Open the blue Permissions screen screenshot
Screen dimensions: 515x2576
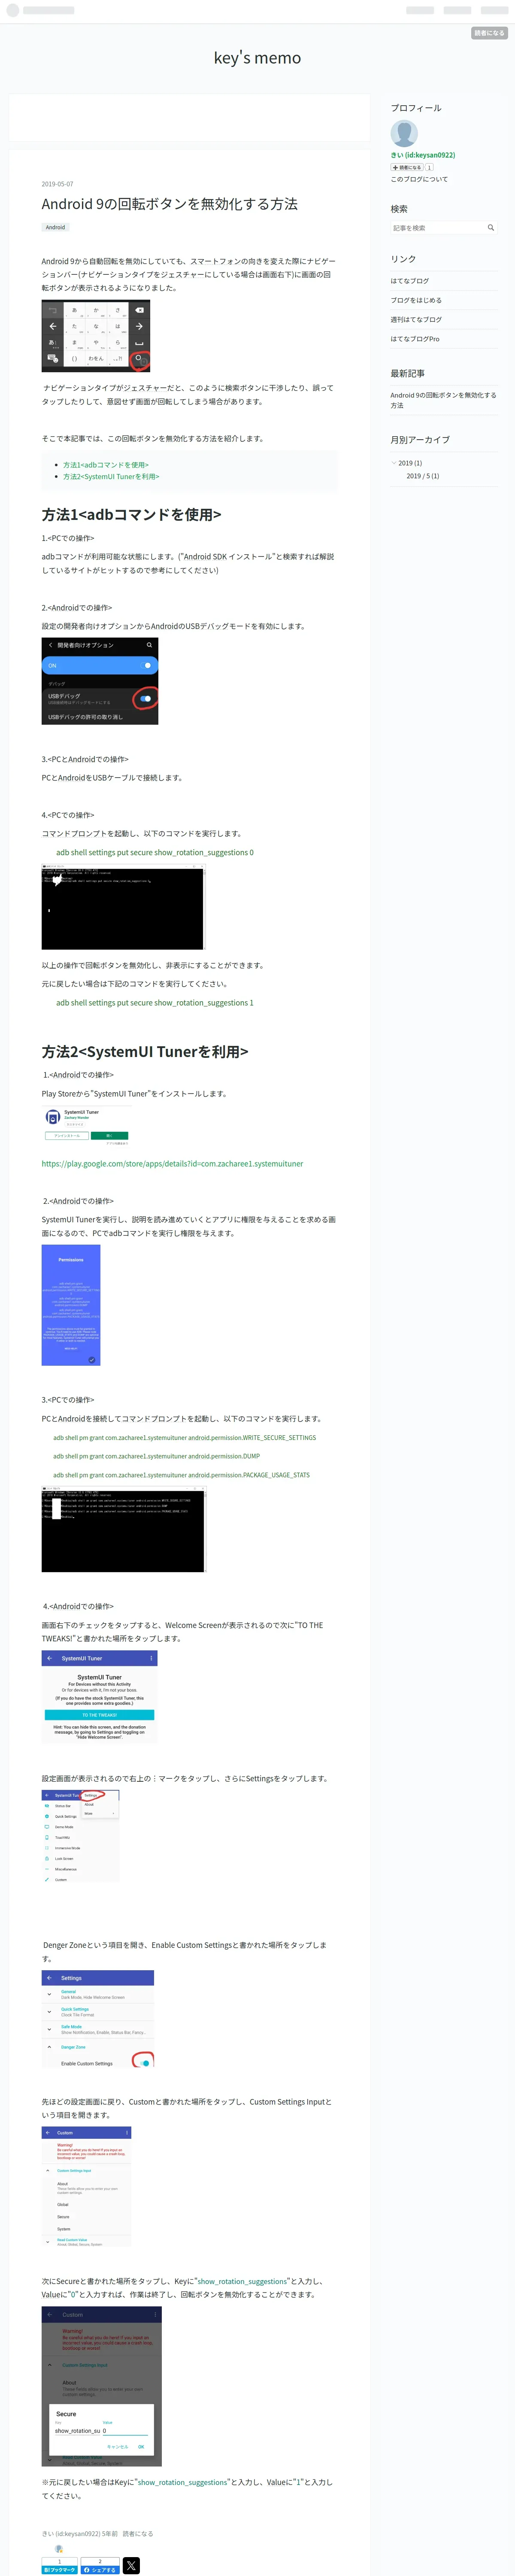click(71, 1305)
